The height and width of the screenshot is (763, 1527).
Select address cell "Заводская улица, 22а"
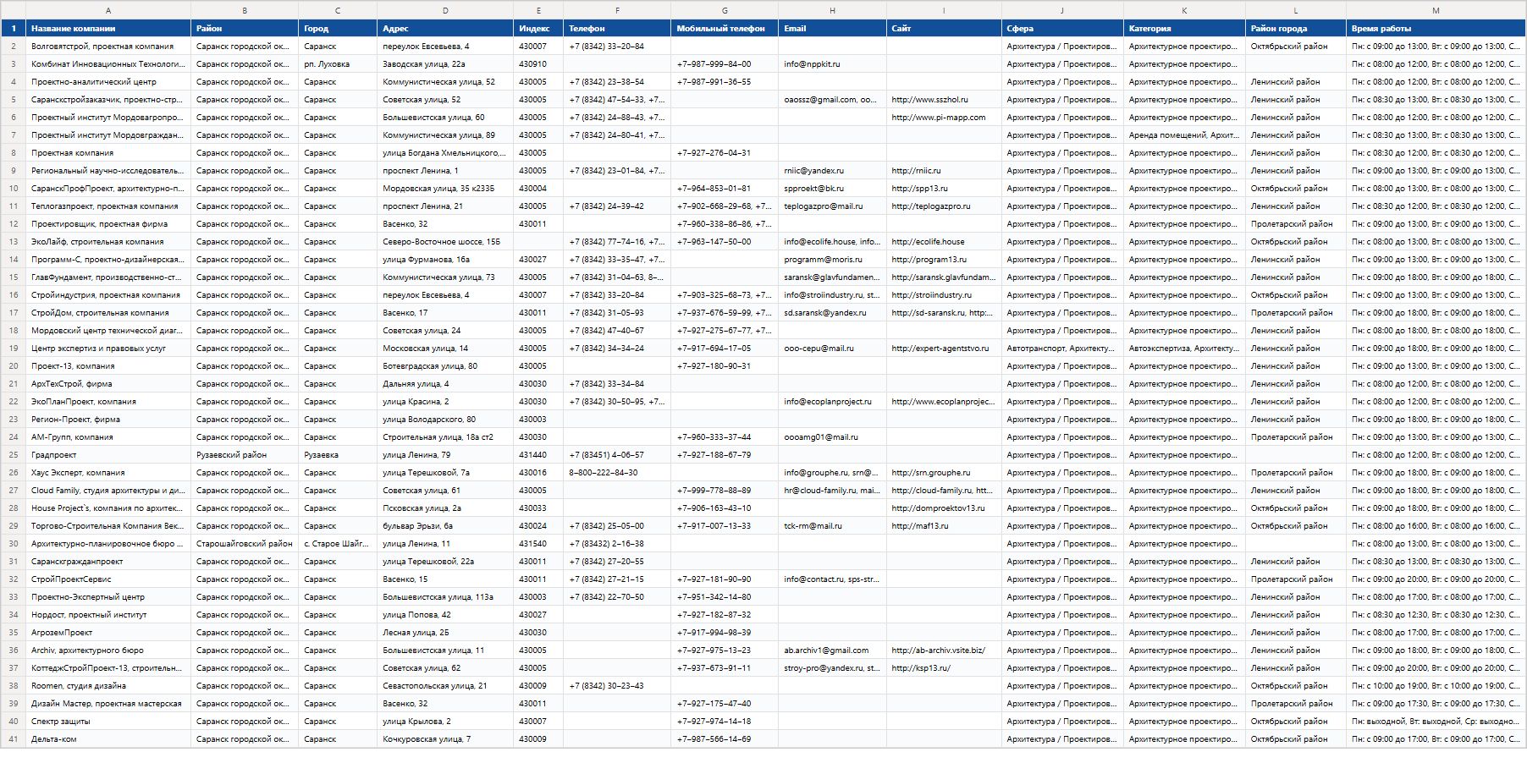point(445,64)
